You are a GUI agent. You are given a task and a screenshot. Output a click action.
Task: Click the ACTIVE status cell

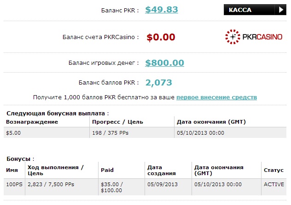coord(274,184)
